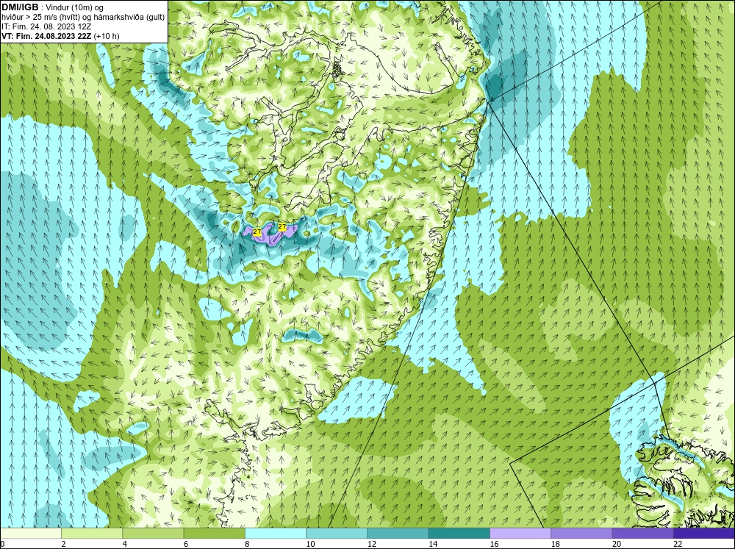This screenshot has width=735, height=549.
Task: Click the medium purple 18–20 m/s legend swatch
Action: (x=581, y=534)
